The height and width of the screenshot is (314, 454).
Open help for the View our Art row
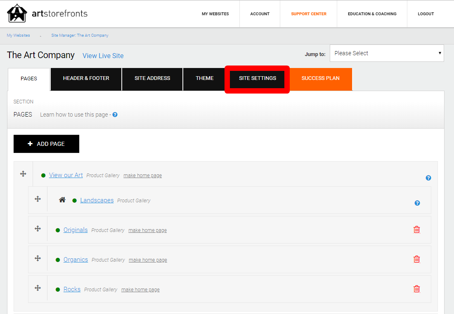click(428, 178)
